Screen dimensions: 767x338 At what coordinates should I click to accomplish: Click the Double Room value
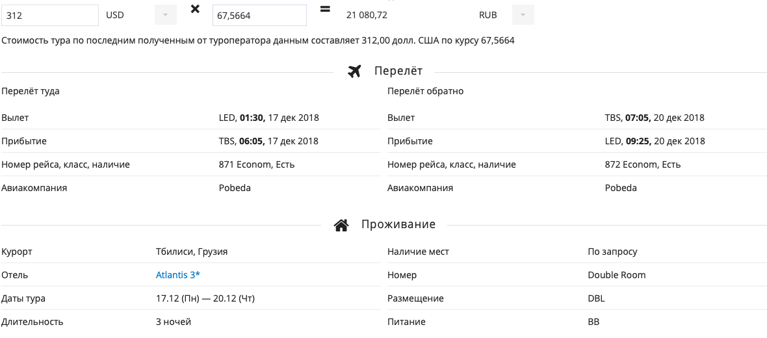point(617,275)
